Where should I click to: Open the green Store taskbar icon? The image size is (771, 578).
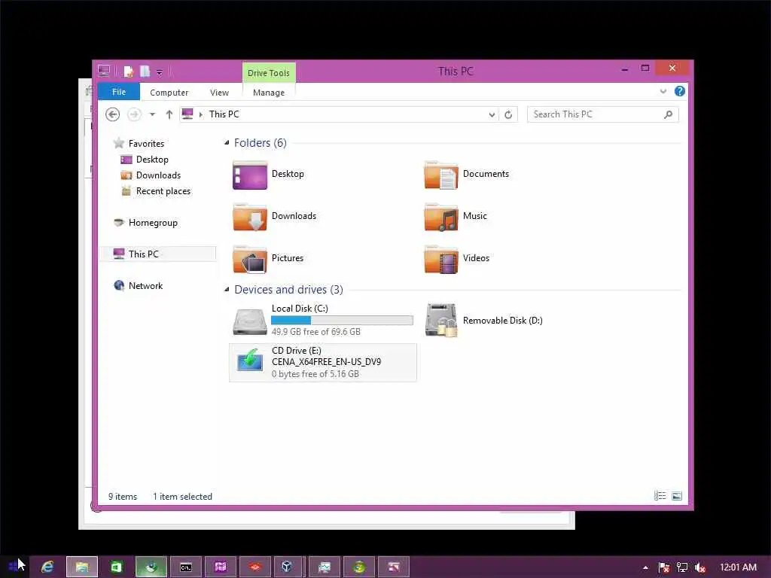point(117,567)
